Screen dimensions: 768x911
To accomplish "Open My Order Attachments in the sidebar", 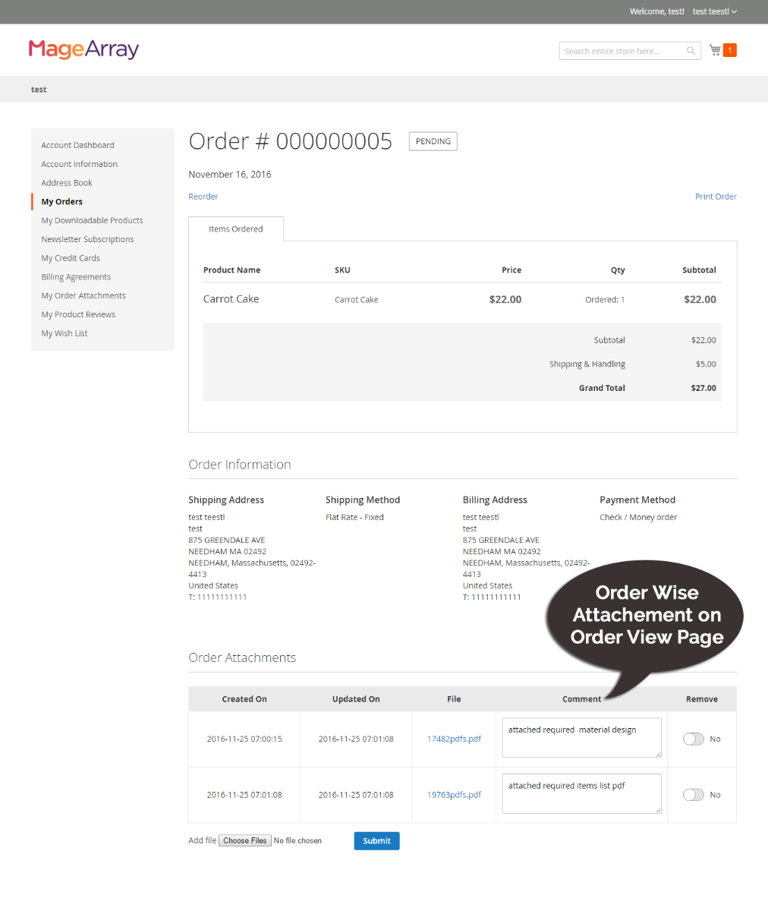I will click(83, 295).
